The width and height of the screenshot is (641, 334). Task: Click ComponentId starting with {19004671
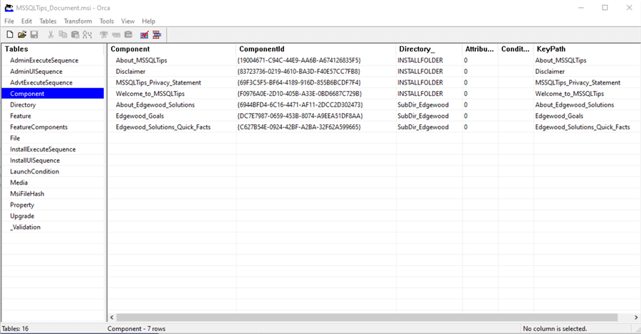299,60
